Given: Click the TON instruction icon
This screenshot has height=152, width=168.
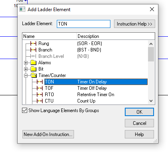Looking at the screenshot, I should coord(40,82).
